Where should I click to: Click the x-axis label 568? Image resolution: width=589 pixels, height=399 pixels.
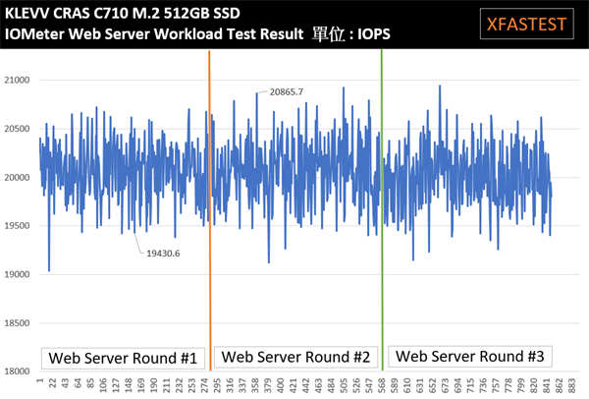(x=382, y=386)
